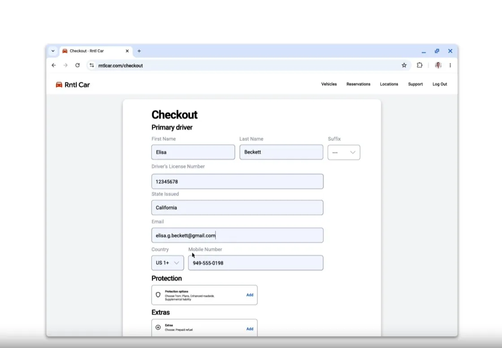
Task: Add Extras prepaid refuel
Action: click(250, 329)
